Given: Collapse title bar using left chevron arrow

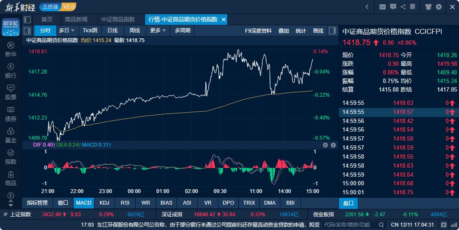Looking at the screenshot, I should point(367,6).
